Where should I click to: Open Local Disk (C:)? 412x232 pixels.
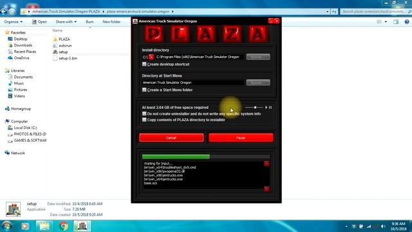(x=25, y=128)
